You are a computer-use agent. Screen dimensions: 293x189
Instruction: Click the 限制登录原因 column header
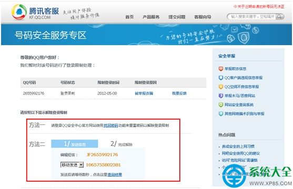pyautogui.click(x=146, y=82)
